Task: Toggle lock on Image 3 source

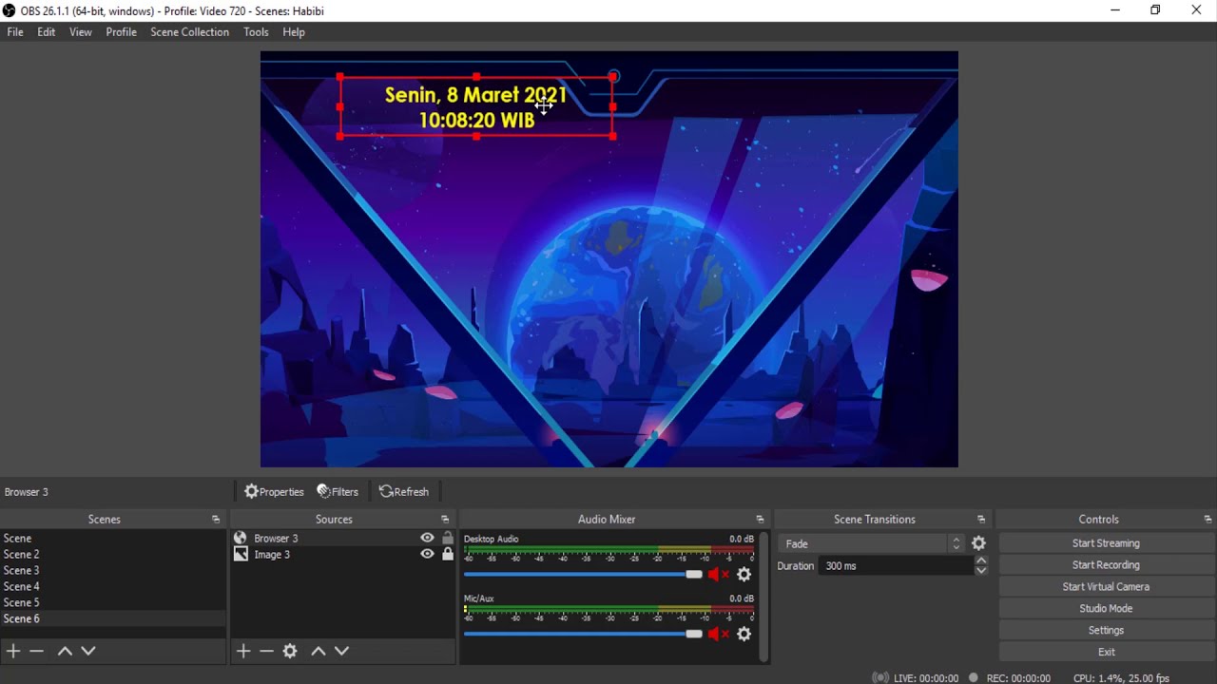Action: pyautogui.click(x=448, y=554)
